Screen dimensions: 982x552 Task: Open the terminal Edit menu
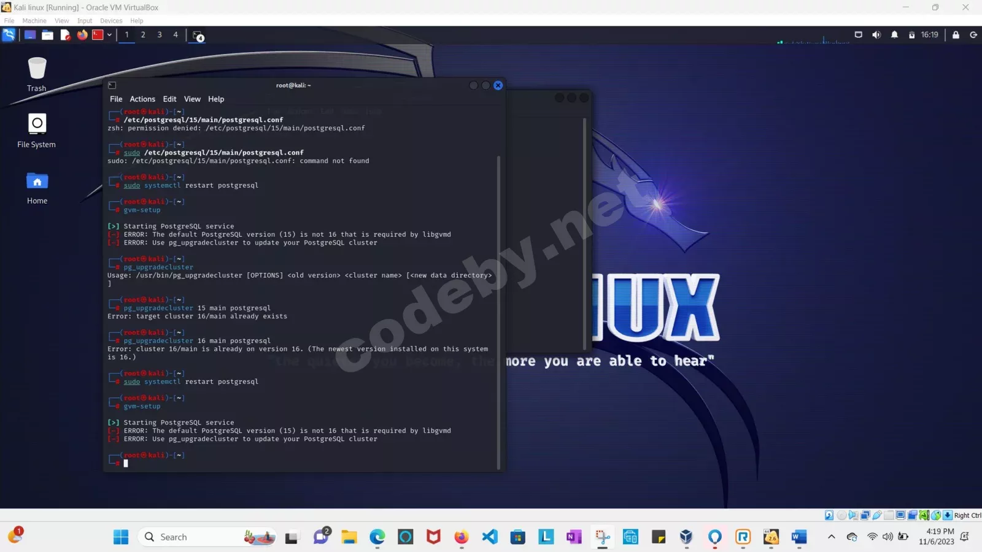tap(170, 99)
